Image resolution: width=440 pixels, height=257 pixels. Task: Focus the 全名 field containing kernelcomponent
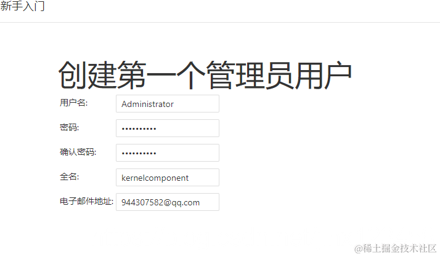pyautogui.click(x=168, y=178)
